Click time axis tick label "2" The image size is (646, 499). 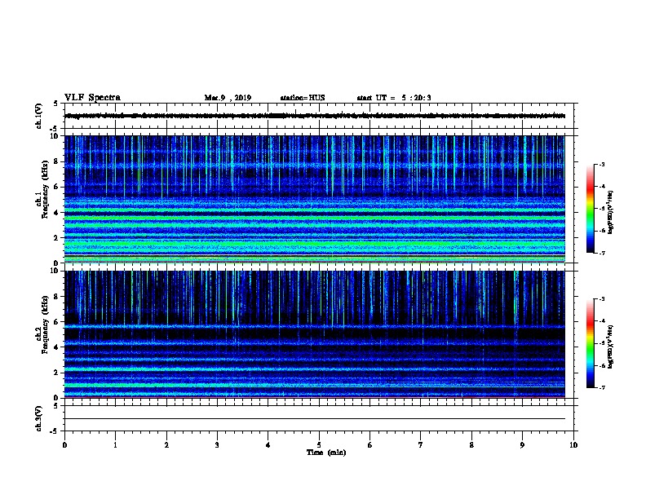tap(166, 445)
